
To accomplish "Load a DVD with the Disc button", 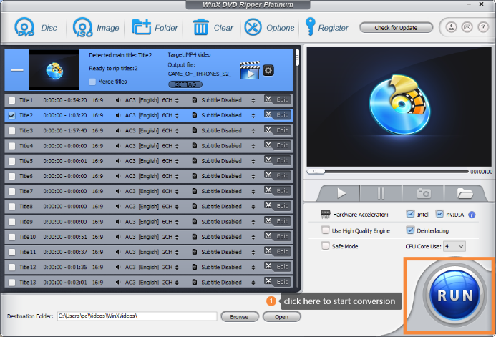I will click(36, 27).
